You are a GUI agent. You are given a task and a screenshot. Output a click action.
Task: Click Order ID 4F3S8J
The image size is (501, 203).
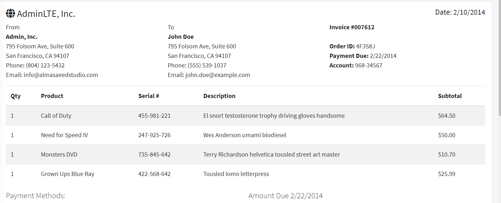[352, 46]
